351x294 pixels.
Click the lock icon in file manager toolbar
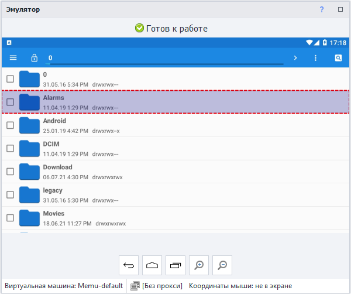click(34, 58)
